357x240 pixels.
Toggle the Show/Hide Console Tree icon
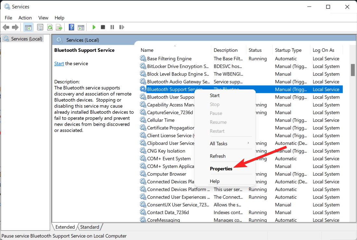click(x=28, y=27)
